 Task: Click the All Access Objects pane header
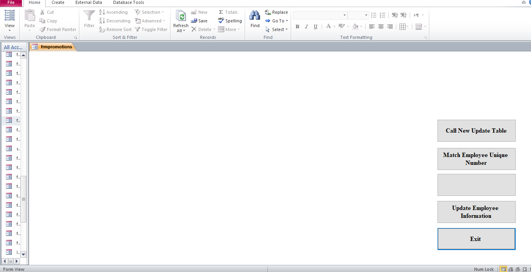pyautogui.click(x=14, y=47)
